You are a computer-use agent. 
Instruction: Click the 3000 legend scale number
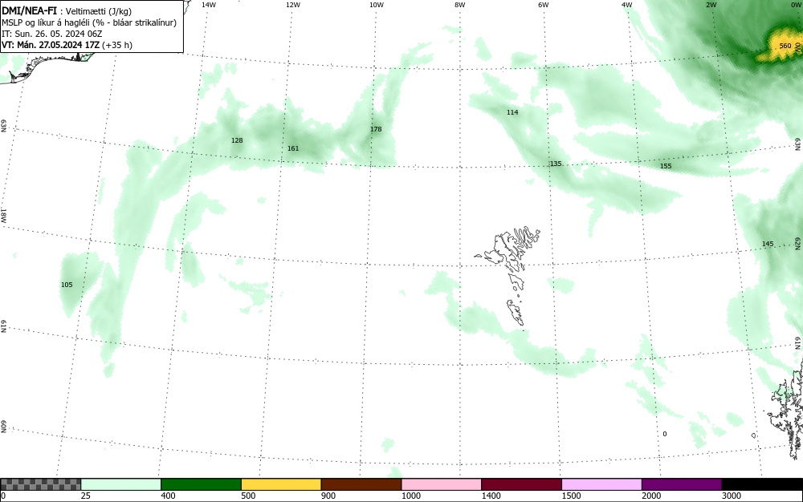pyautogui.click(x=732, y=496)
